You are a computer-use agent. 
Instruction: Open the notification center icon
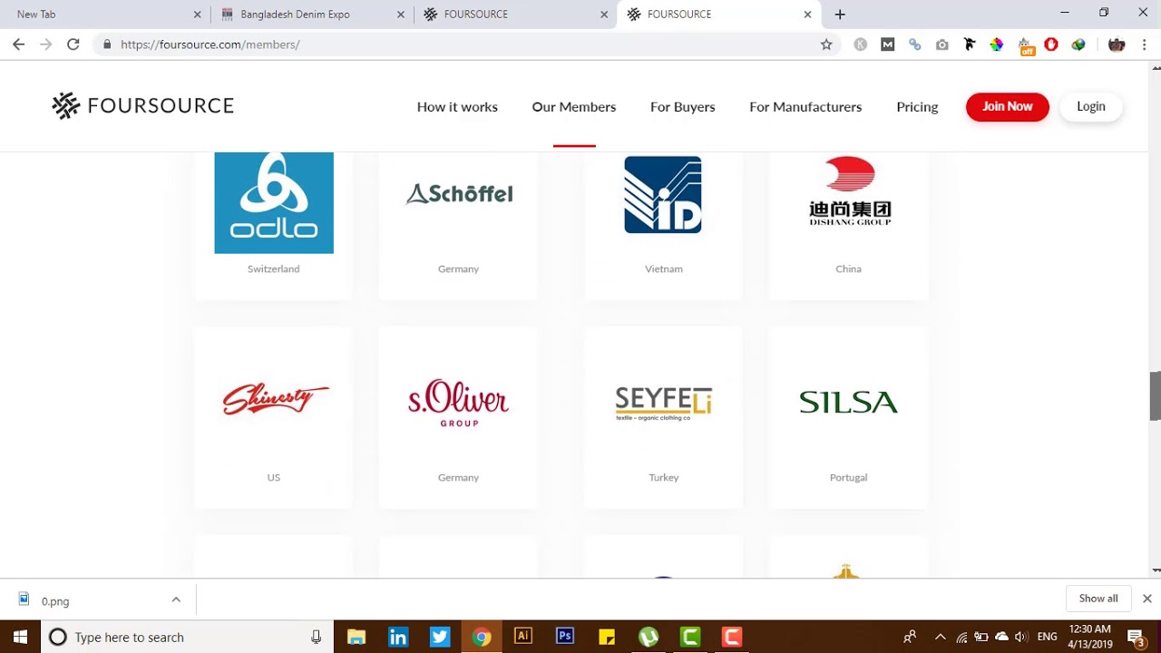(1136, 637)
